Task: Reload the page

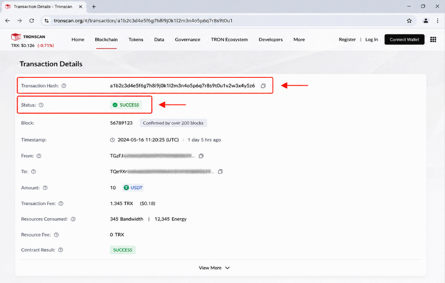Action: coord(32,21)
